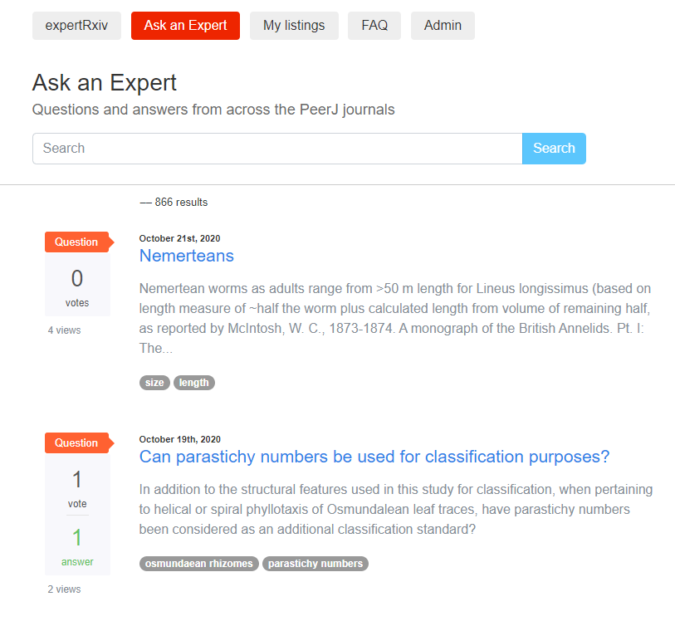Screen dimensions: 675x621
Task: Select the osmundaean rhizomes tag
Action: click(x=199, y=564)
